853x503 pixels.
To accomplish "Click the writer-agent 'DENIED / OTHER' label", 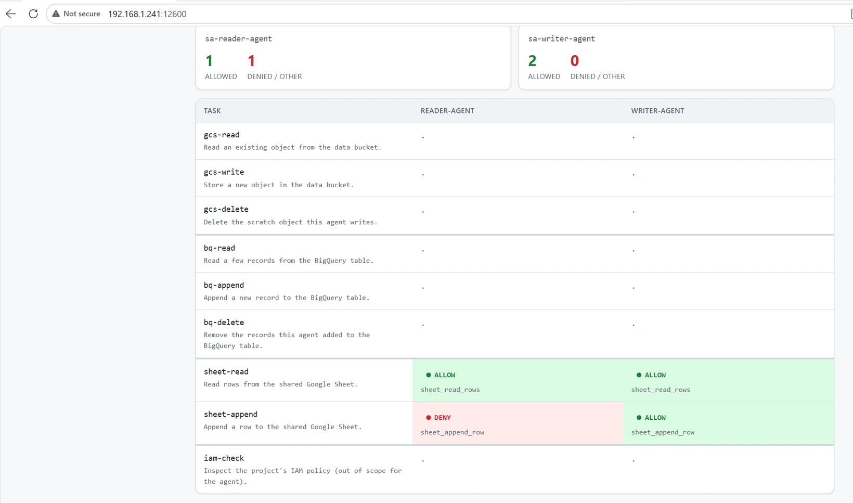I will pos(598,76).
